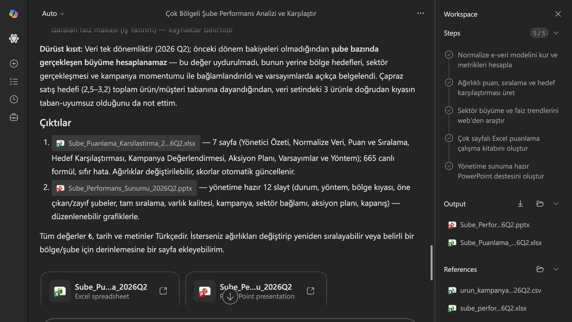The height and width of the screenshot is (322, 572).
Task: Click open-external icon on the PowerPoint presentation card
Action: [311, 291]
